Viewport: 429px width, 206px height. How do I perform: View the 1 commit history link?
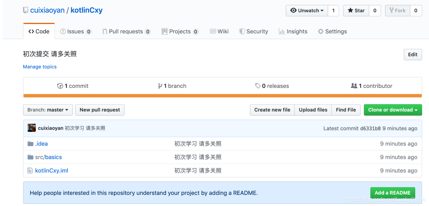[x=73, y=86]
